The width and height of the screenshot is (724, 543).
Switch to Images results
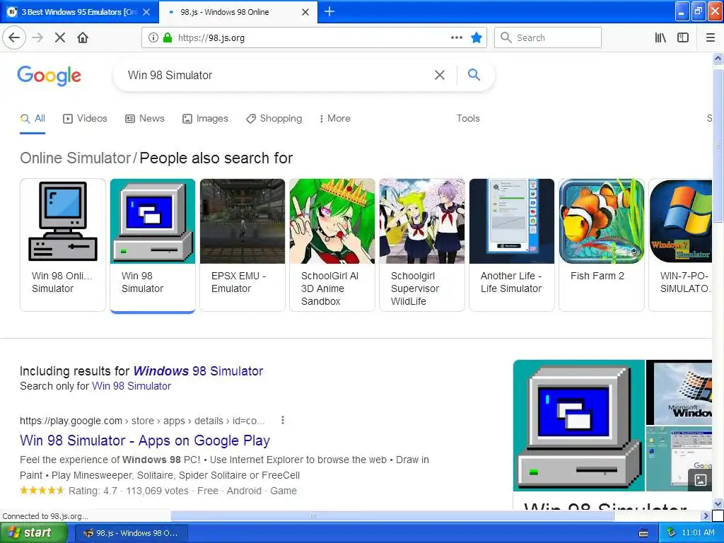[206, 119]
